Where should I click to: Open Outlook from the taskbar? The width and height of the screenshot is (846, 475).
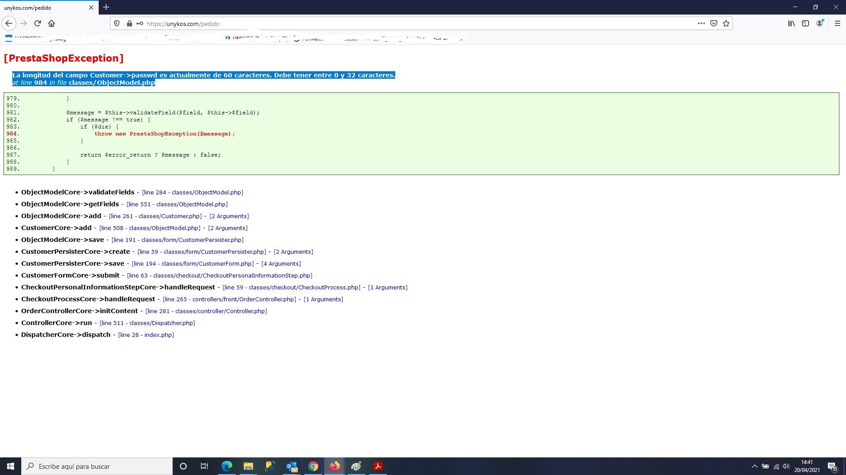291,466
